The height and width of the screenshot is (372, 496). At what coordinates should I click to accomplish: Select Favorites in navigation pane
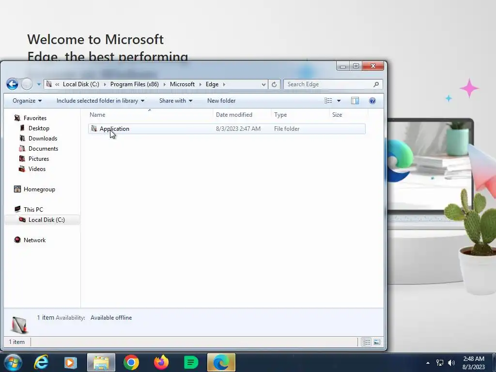(x=35, y=118)
